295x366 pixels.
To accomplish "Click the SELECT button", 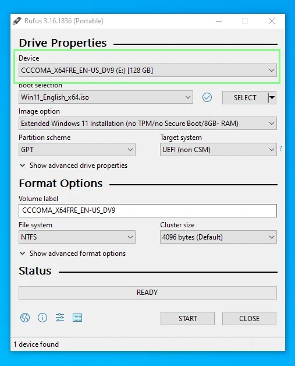I will tap(245, 97).
